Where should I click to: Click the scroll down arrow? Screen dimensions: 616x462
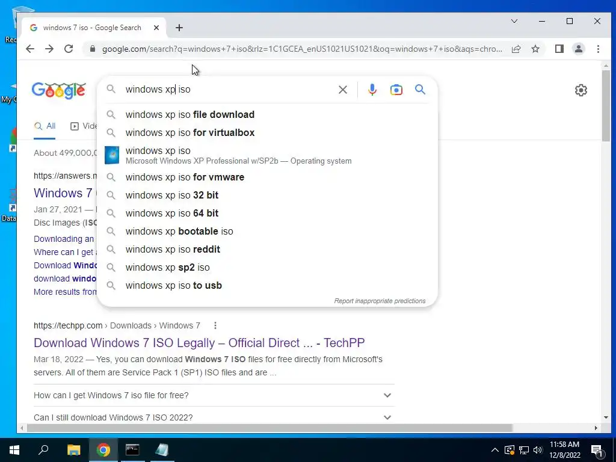[606, 417]
